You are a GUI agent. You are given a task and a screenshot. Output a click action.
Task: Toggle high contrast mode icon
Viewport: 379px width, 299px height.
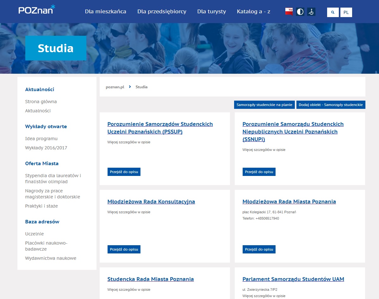[300, 12]
